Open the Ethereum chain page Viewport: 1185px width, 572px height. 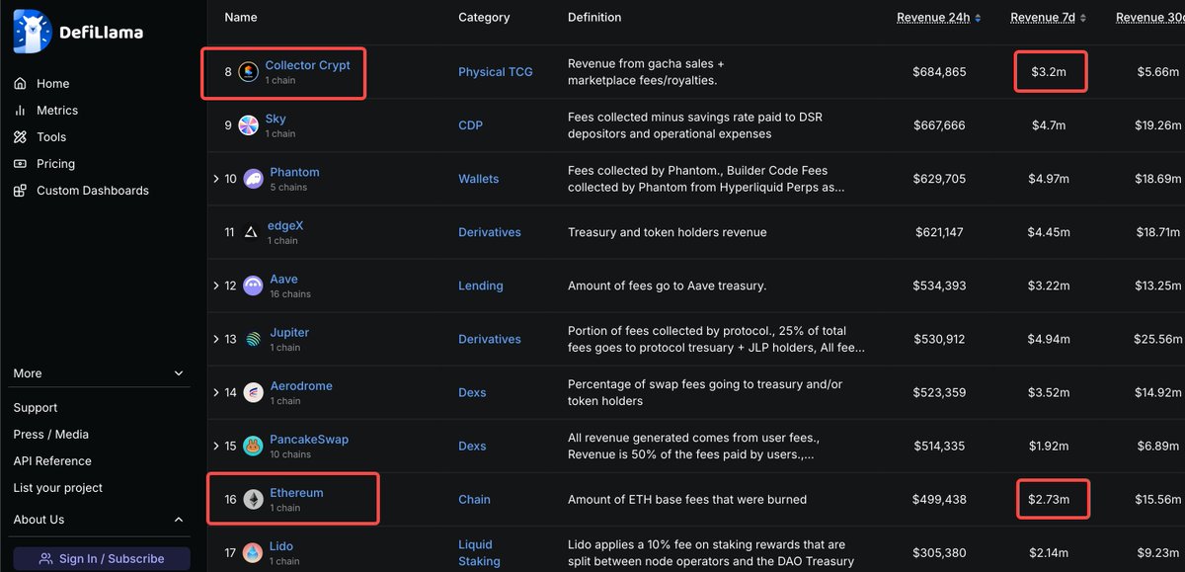[x=296, y=492]
